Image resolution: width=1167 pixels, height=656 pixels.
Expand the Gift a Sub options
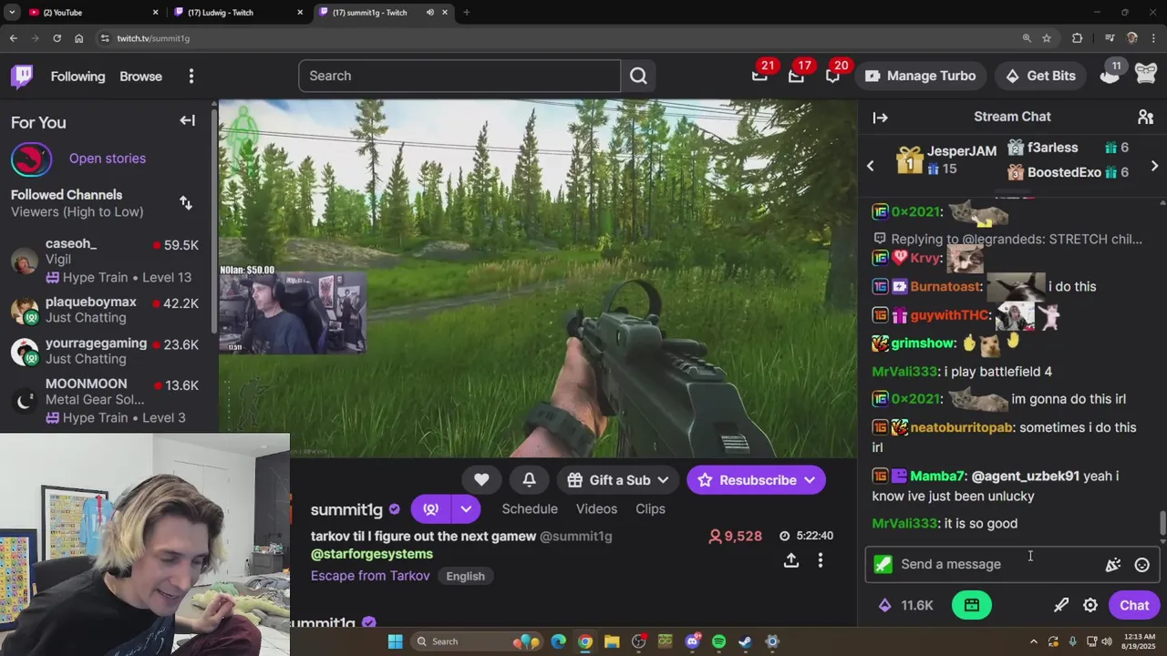point(619,480)
